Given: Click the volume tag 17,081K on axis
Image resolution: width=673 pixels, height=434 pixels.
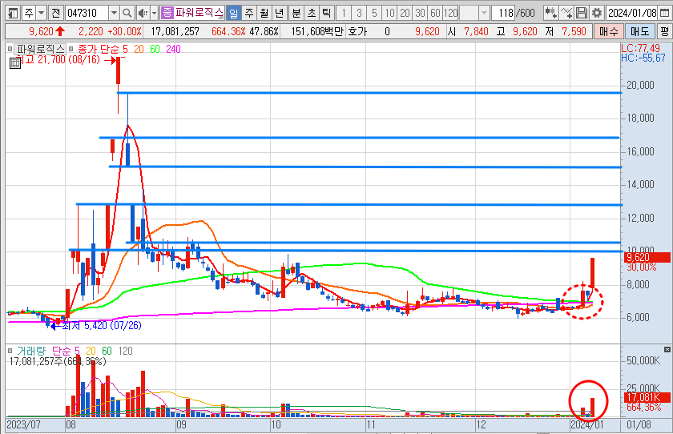Looking at the screenshot, I should (645, 397).
